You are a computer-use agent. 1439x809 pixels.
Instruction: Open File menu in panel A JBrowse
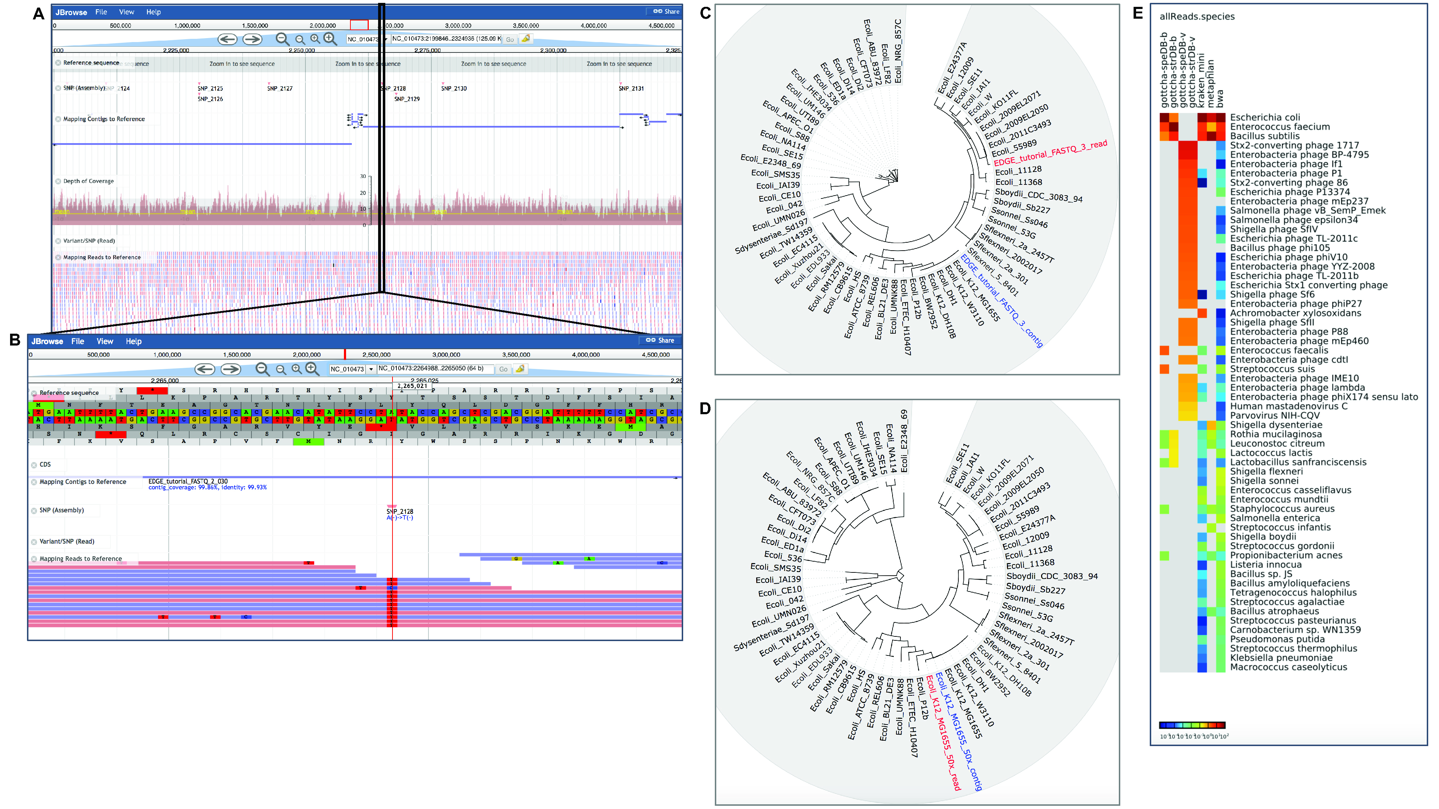pyautogui.click(x=101, y=12)
